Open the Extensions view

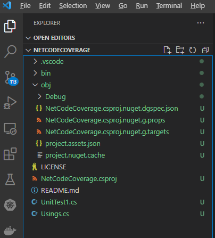point(10,154)
